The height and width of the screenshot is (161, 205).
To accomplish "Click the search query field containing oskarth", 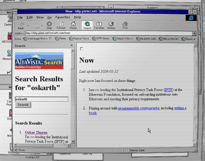I will 42,99.
